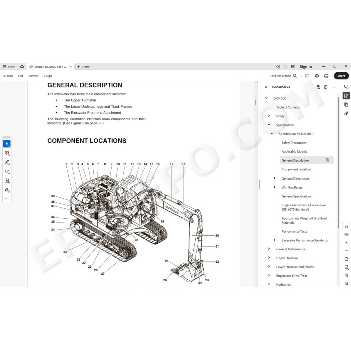Expand General Maintenance bookmark

[269, 249]
